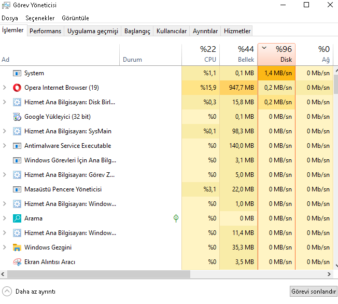Sort processes by the Bellek column
Image resolution: width=338 pixels, height=304 pixels.
(x=238, y=54)
